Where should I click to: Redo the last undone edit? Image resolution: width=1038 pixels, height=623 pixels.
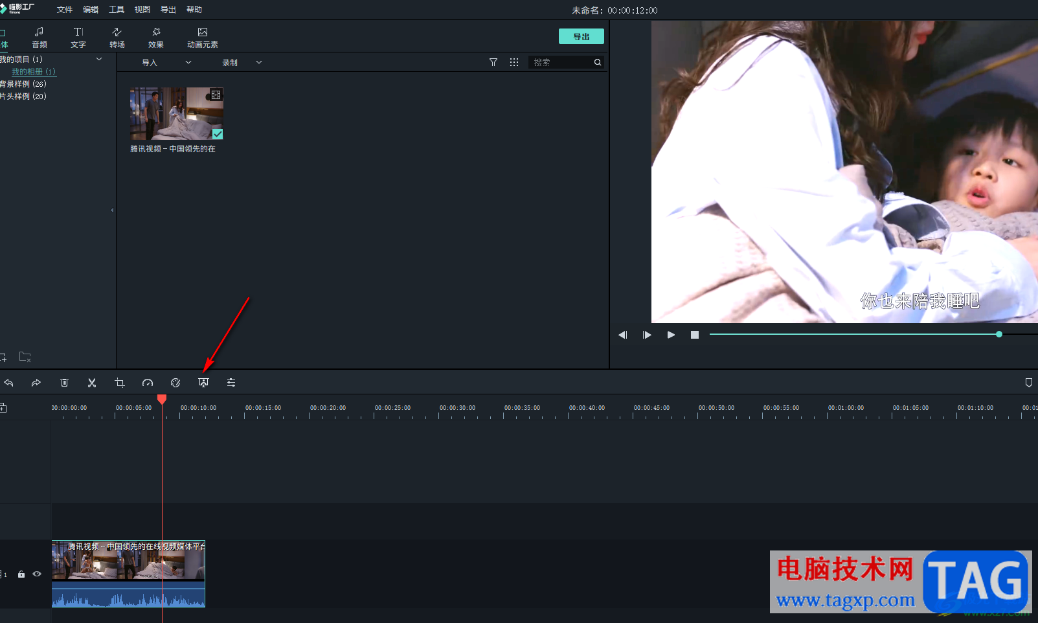[36, 383]
